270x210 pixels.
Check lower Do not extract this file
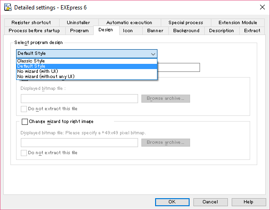click(24, 153)
